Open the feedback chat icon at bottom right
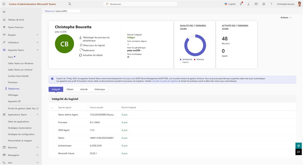The height and width of the screenshot is (165, 303). [x=299, y=152]
